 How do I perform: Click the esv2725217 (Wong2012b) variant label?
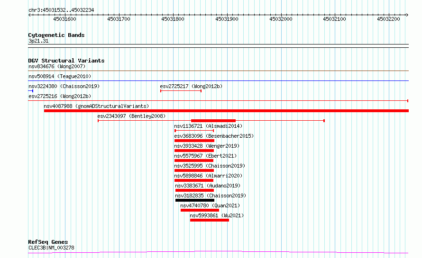coord(191,86)
